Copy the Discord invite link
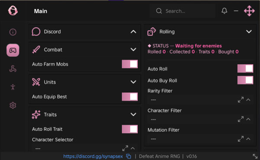The image size is (260, 160). click(x=129, y=157)
